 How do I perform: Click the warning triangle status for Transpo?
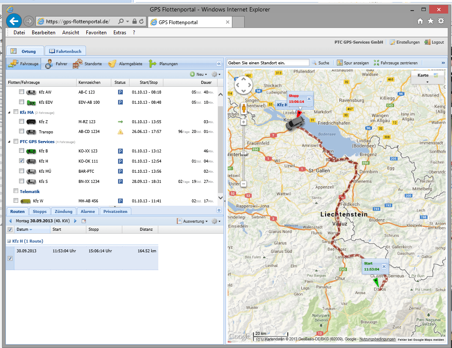120,132
